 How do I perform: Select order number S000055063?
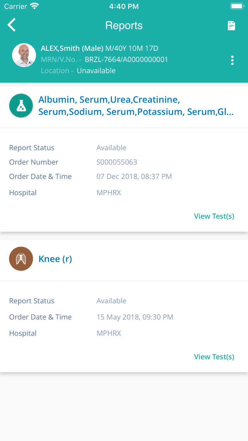(x=117, y=162)
